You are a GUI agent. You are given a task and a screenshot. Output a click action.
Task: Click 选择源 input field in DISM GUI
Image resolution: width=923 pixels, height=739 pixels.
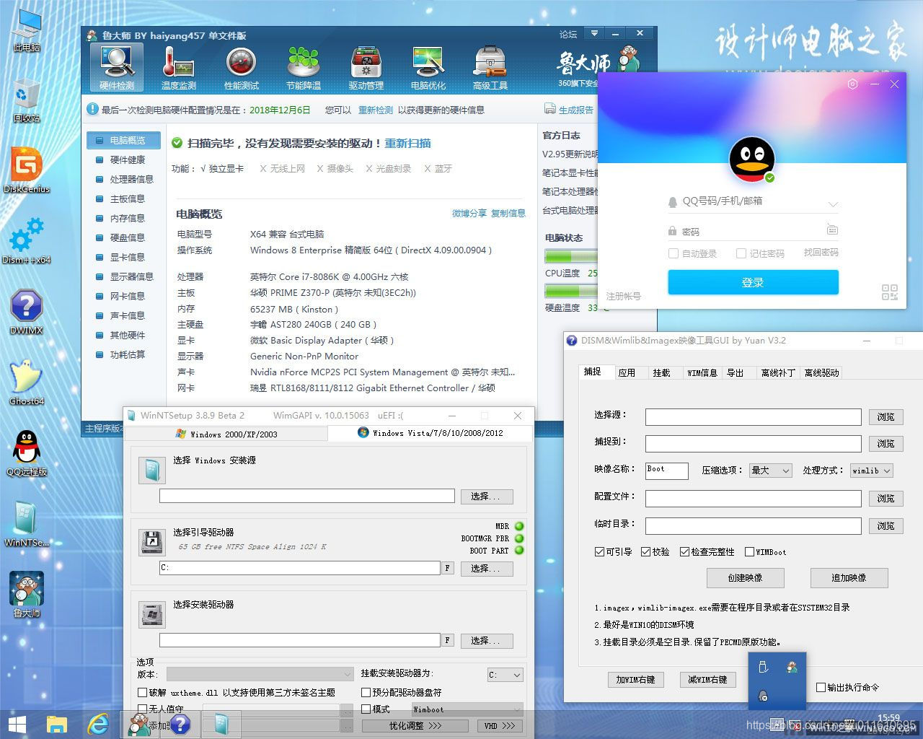point(753,416)
